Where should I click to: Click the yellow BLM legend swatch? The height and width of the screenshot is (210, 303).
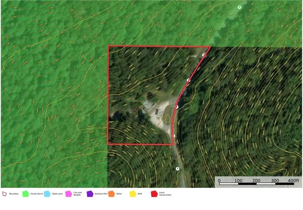coord(133,194)
